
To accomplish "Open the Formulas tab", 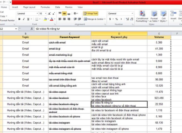I will click(x=45, y=7).
